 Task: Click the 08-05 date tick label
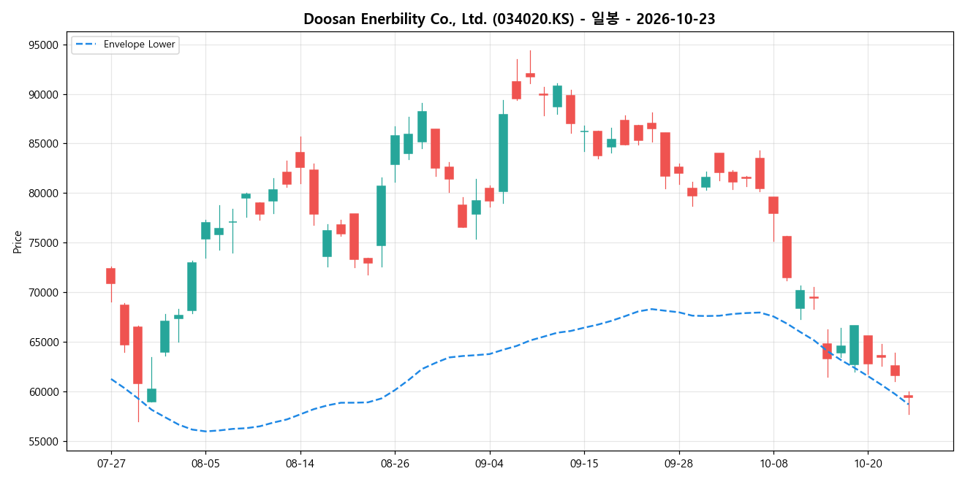(205, 464)
